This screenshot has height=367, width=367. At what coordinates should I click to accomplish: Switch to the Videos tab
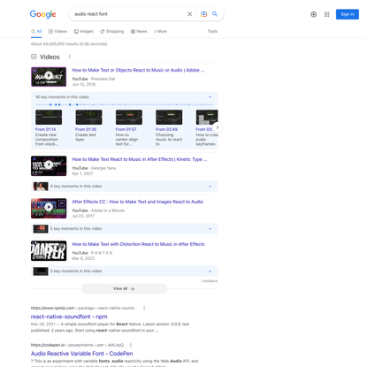point(57,31)
